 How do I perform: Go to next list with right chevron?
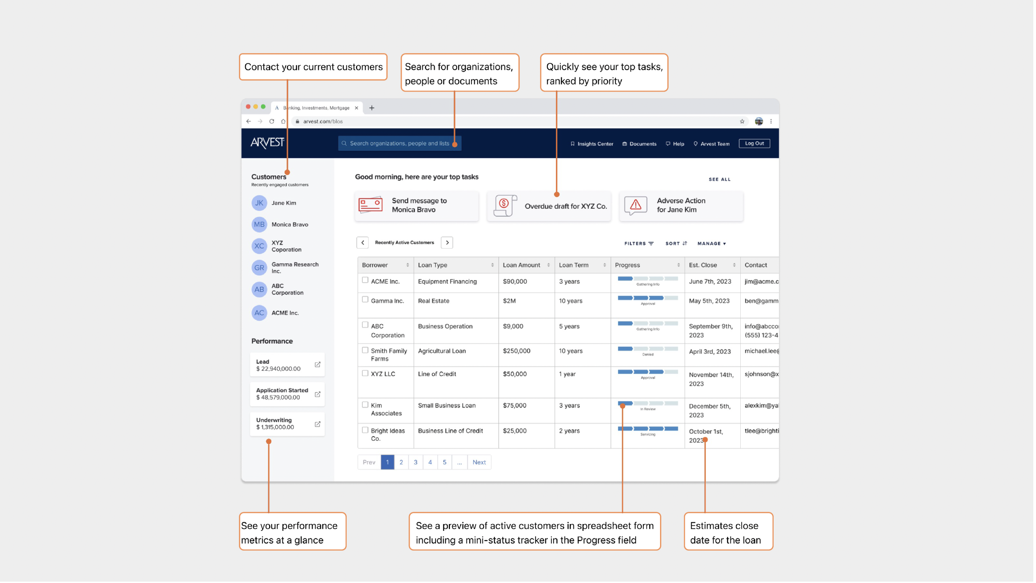(447, 243)
